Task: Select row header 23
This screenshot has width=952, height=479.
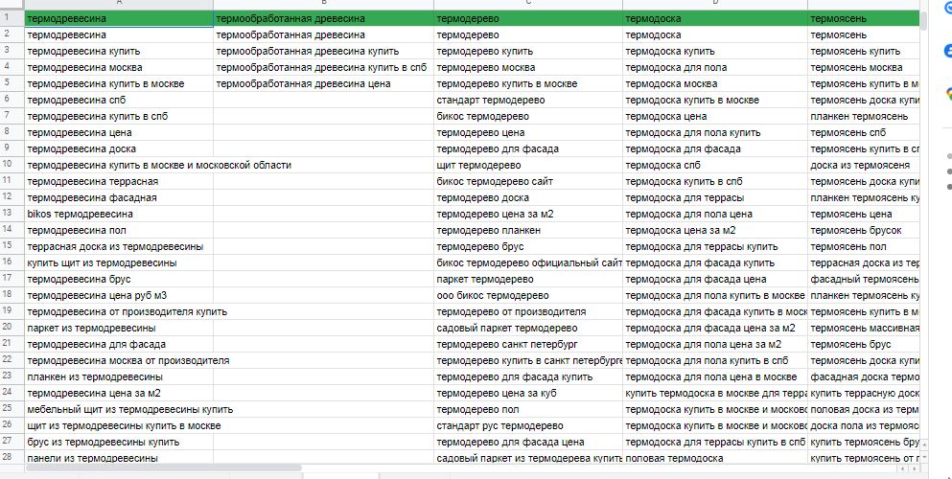Action: click(x=12, y=376)
